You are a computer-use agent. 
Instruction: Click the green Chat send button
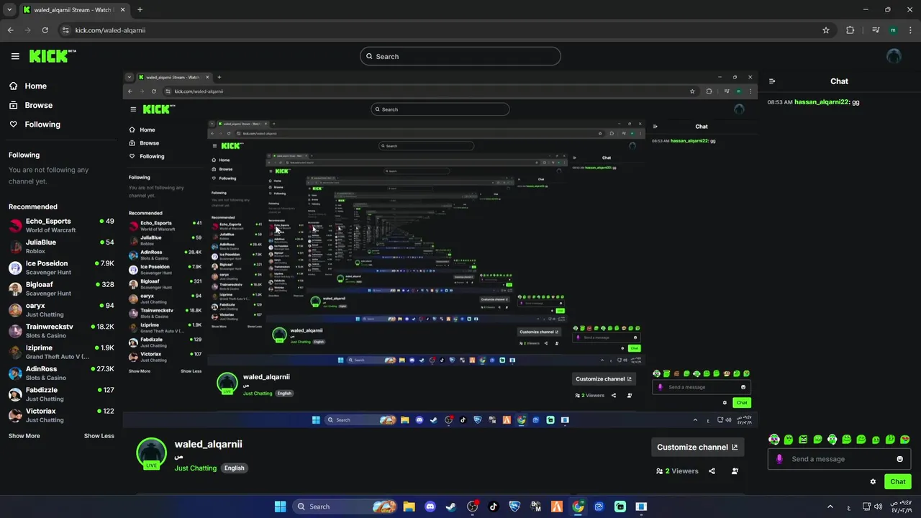click(898, 482)
